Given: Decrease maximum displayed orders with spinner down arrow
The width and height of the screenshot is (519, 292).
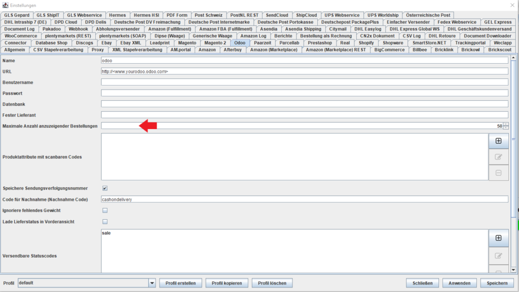Looking at the screenshot, I should click(506, 128).
